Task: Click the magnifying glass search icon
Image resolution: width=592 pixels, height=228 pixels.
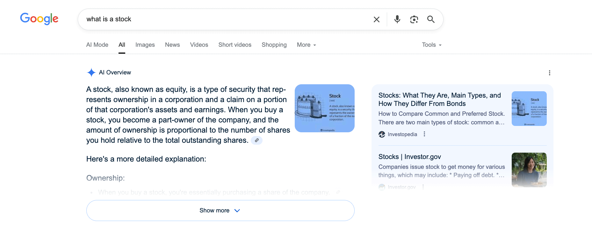Action: coord(431,19)
